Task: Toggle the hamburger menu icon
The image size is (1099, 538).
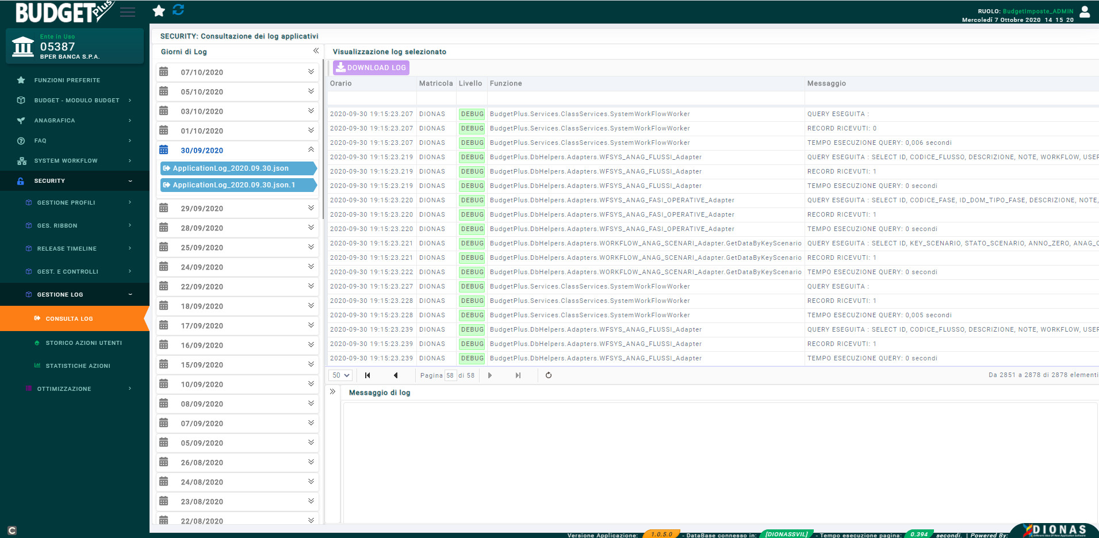Action: [x=128, y=12]
